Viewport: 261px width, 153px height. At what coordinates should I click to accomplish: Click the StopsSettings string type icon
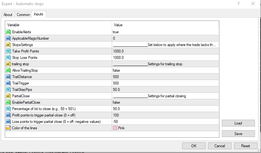[9, 45]
